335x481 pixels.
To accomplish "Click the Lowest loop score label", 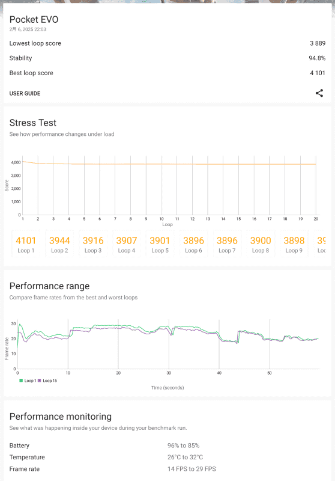I will (x=35, y=43).
